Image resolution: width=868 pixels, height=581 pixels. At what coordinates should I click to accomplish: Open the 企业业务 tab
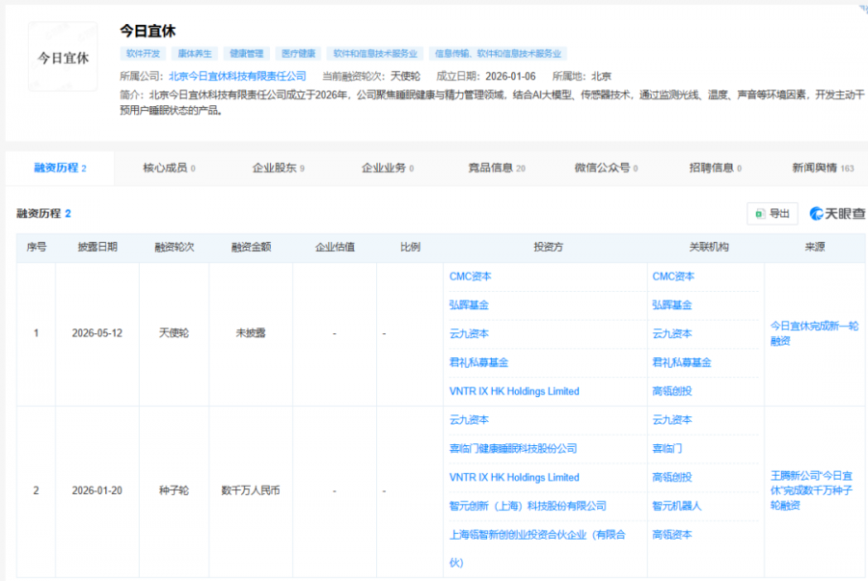[x=388, y=168]
